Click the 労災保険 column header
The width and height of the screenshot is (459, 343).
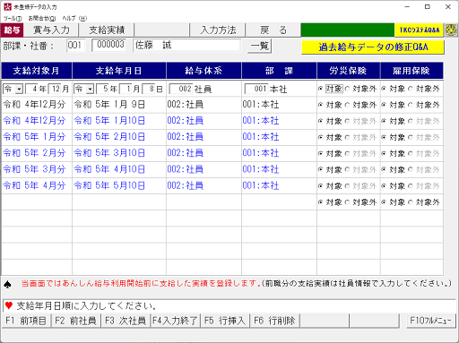pyautogui.click(x=348, y=71)
